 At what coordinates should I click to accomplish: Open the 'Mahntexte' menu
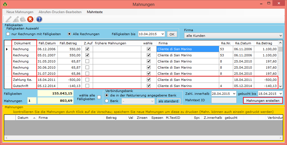tap(95, 12)
